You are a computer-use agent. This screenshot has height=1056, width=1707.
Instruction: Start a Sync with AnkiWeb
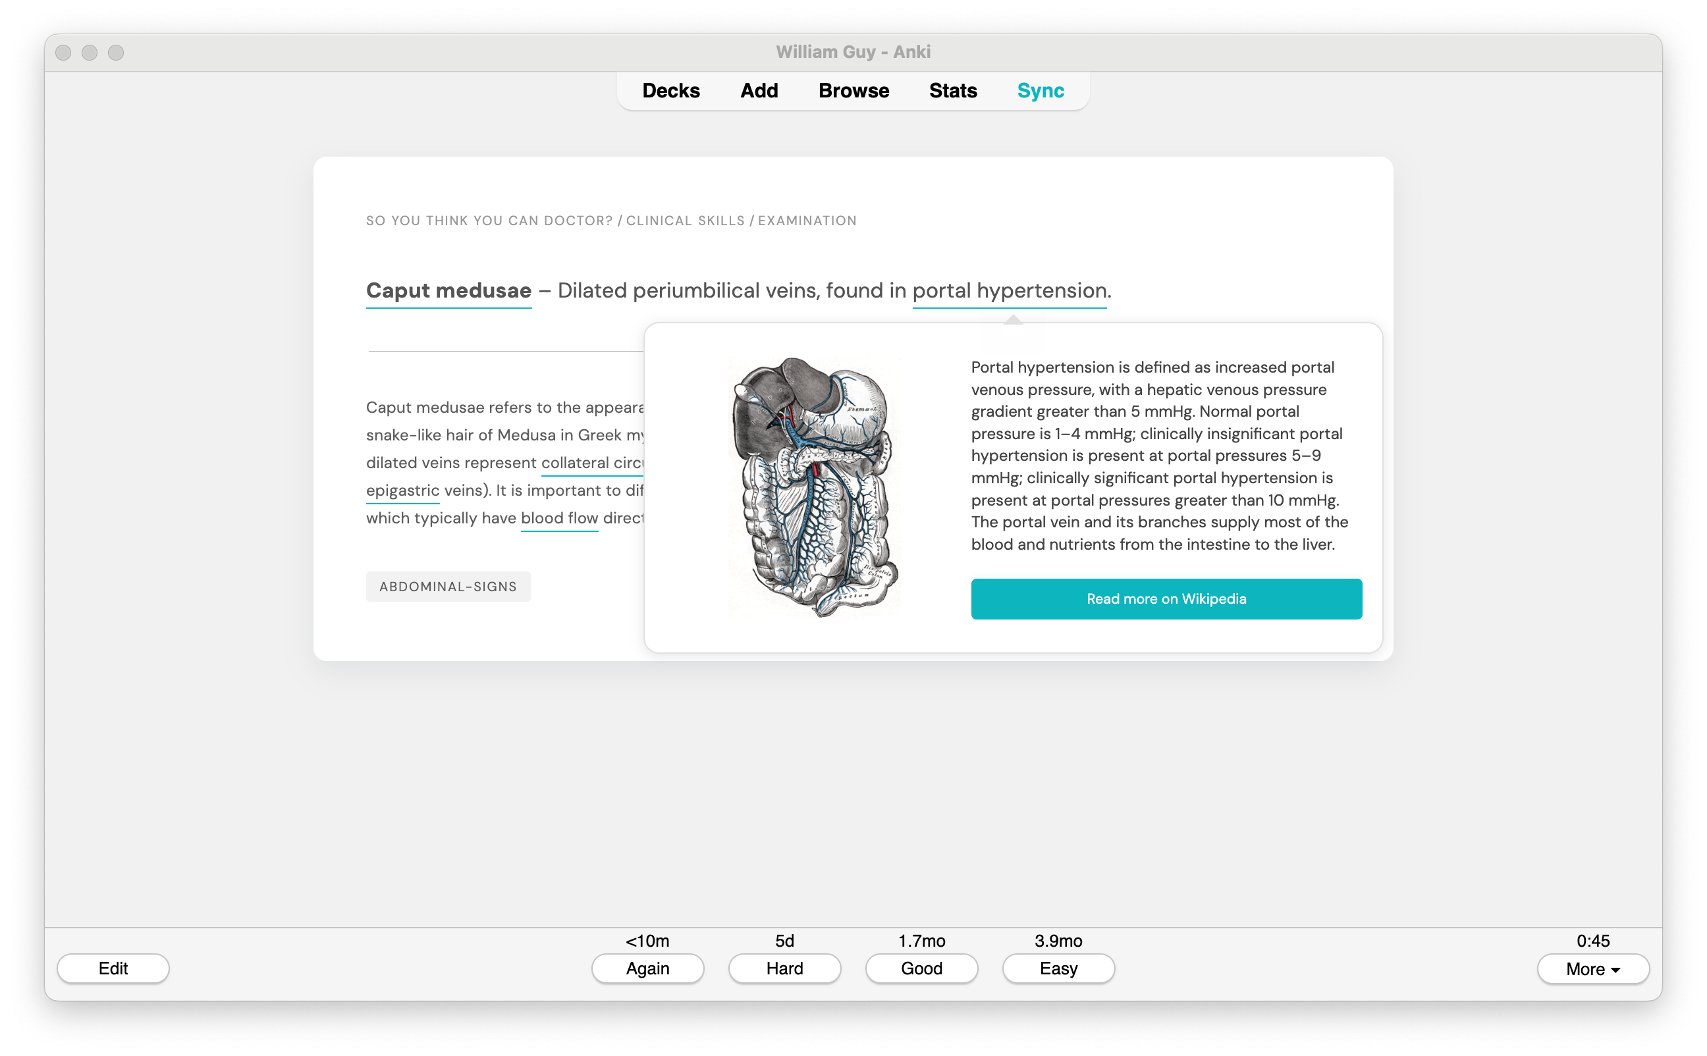pos(1040,90)
